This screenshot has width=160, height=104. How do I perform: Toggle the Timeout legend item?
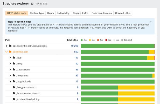tap(127, 40)
